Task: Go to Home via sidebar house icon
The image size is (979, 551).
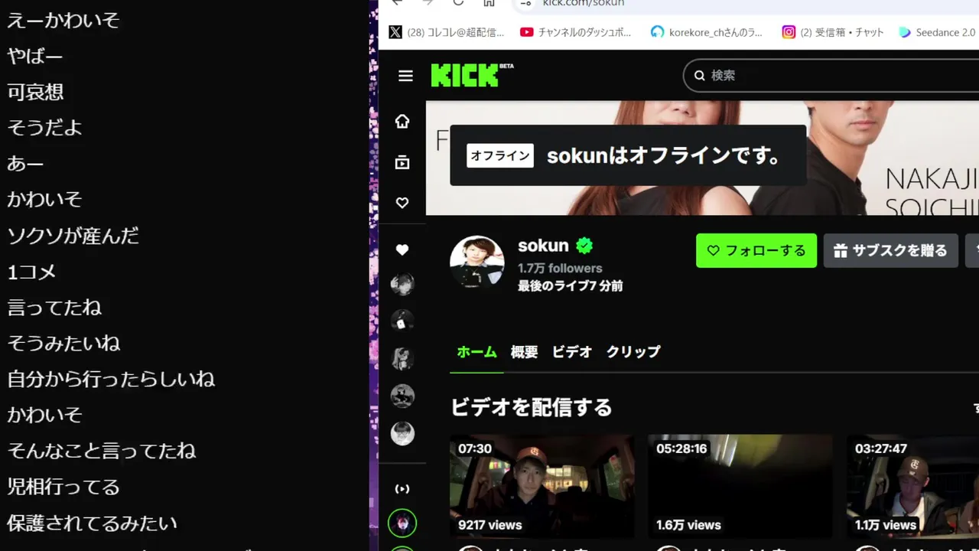Action: click(x=402, y=121)
